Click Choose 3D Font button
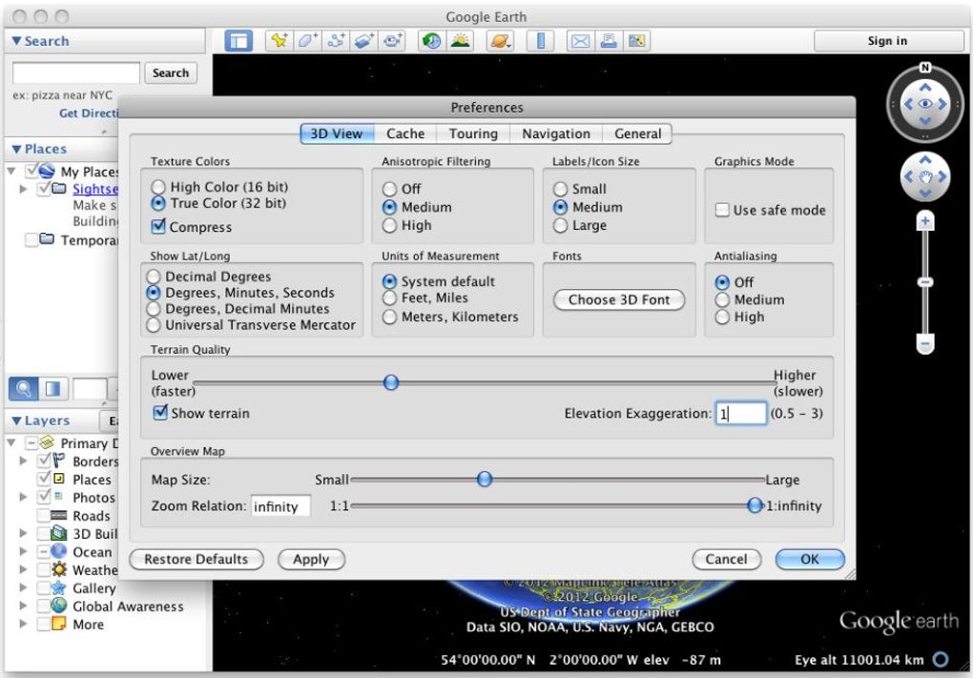The width and height of the screenshot is (973, 678). click(619, 299)
